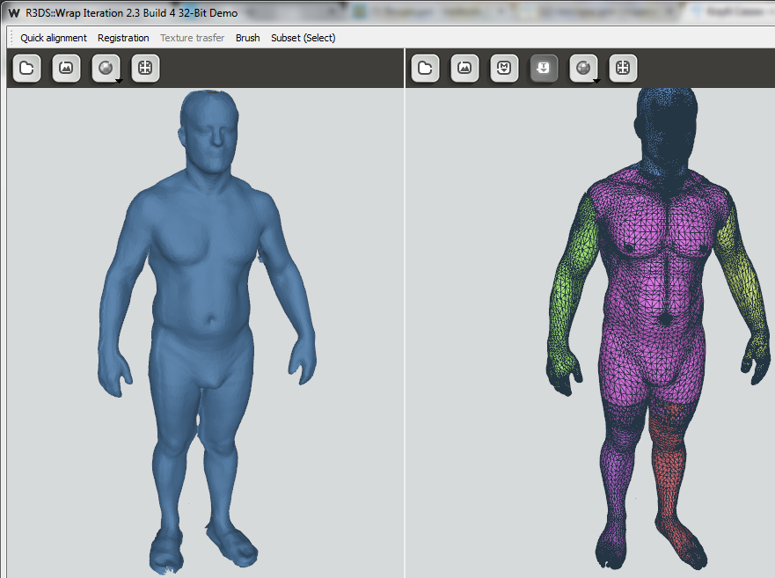
Task: Open the Registration menu
Action: pos(123,38)
